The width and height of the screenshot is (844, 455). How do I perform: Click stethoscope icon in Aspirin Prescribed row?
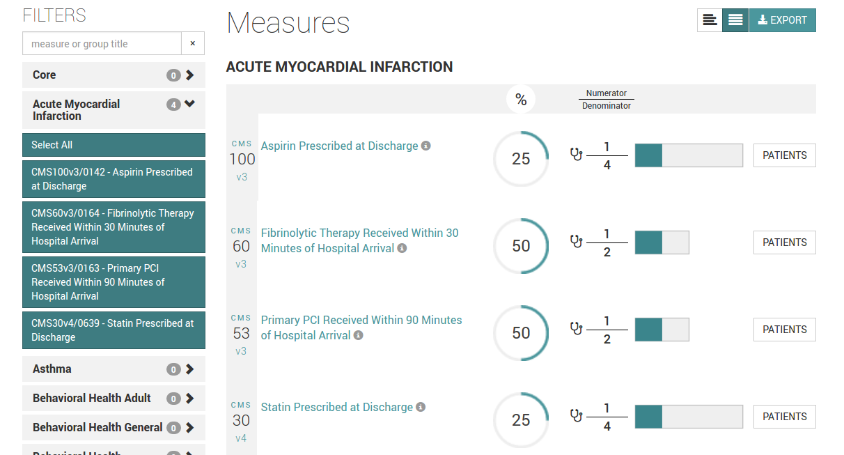pyautogui.click(x=576, y=155)
